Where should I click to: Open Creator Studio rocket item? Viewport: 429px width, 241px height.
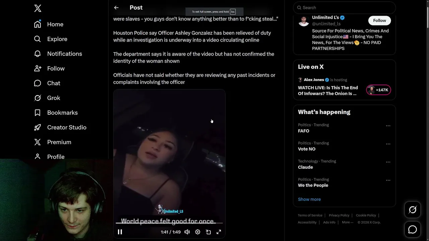(60, 127)
